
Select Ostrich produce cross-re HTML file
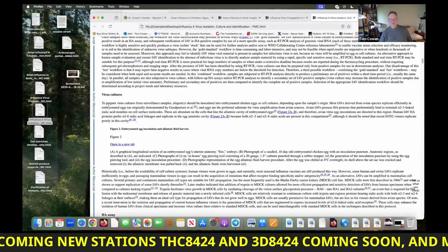click(39, 159)
